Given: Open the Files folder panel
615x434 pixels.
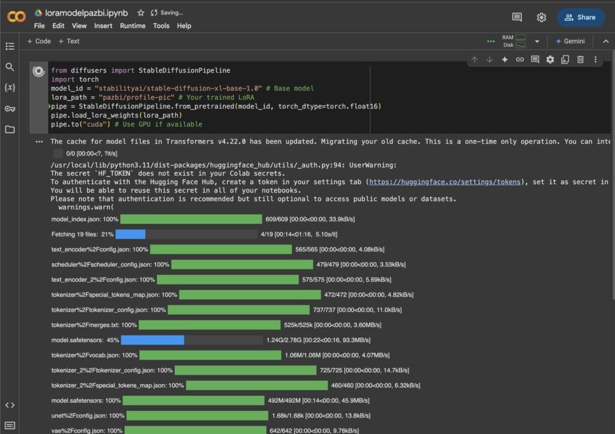Looking at the screenshot, I should coord(10,130).
